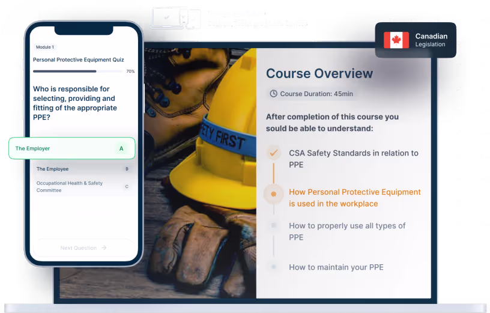Screen dimensions: 490x313
Task: Choose 'Occupational Health & Safety Committee' answer
Action: (83, 187)
